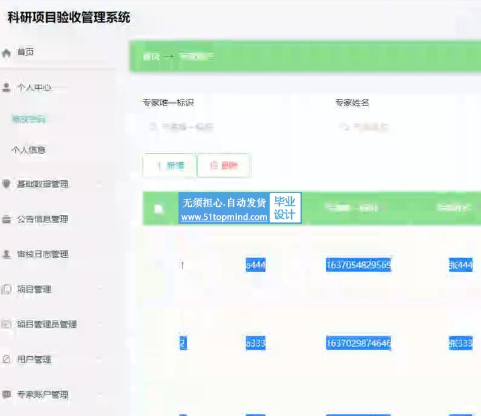
Task: Expand the 项目管理 submenu arrow
Action: (100, 290)
